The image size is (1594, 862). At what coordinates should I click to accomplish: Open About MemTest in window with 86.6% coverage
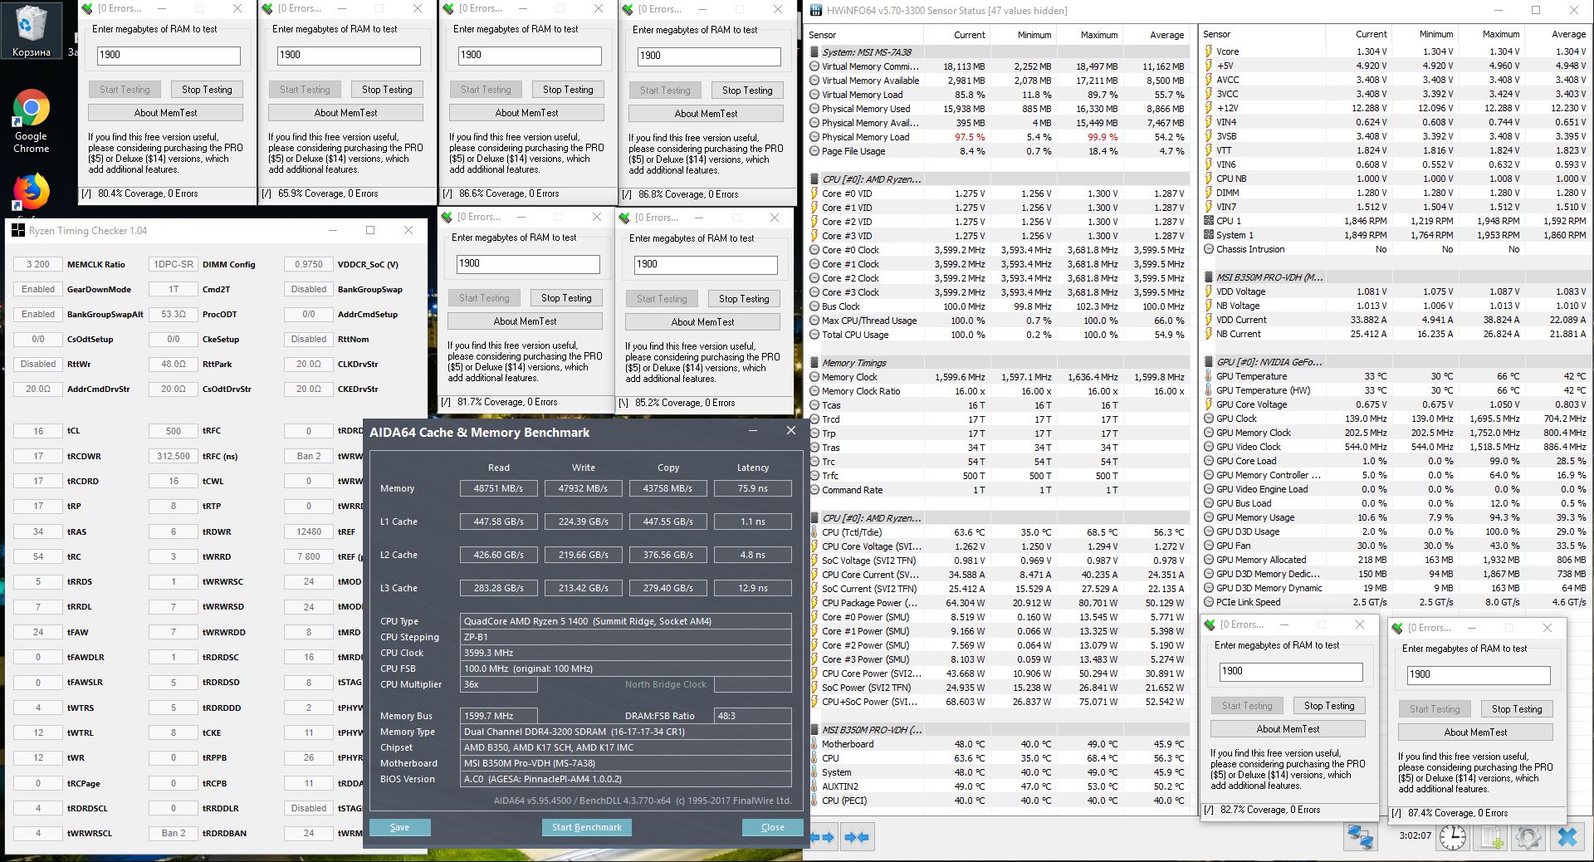point(527,113)
